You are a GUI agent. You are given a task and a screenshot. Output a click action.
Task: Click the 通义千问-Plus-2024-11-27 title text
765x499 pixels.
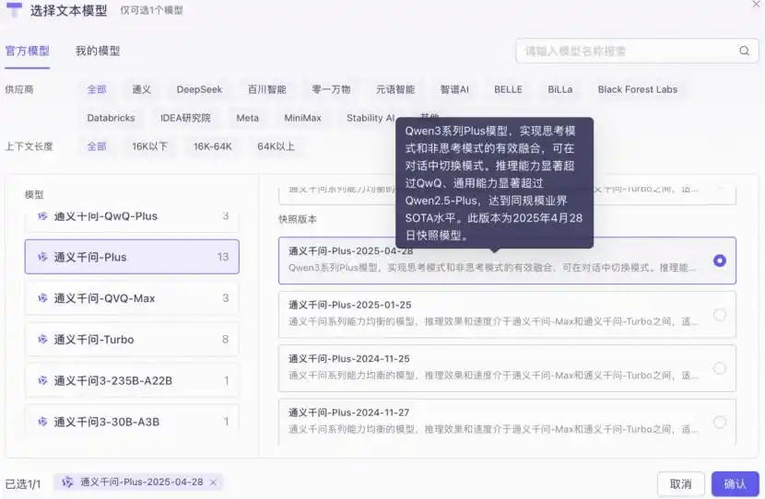pos(348,412)
